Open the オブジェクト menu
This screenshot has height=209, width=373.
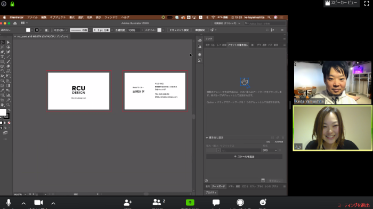pyautogui.click(x=58, y=18)
